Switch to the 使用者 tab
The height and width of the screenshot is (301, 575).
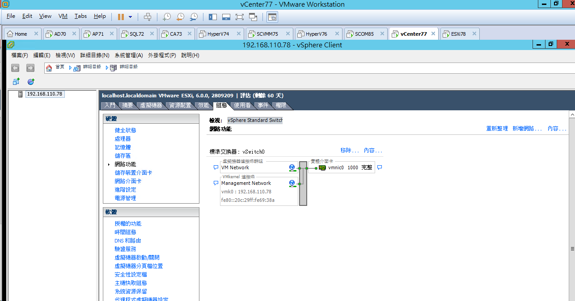pyautogui.click(x=242, y=105)
